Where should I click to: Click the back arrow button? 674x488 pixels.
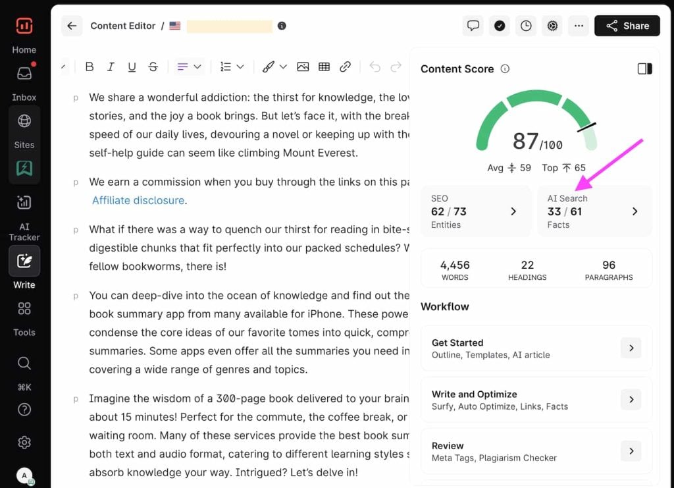click(x=72, y=26)
